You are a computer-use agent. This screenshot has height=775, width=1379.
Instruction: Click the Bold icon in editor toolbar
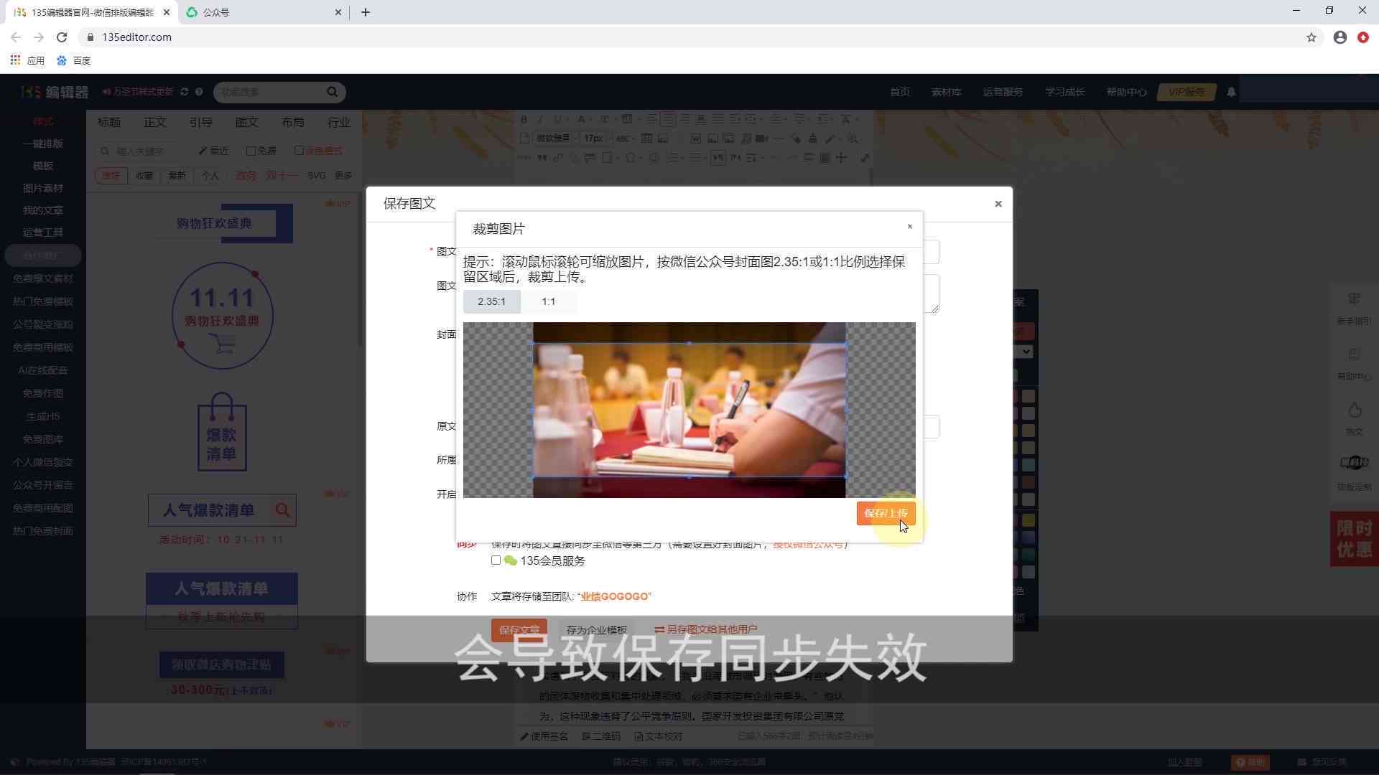[x=524, y=119]
